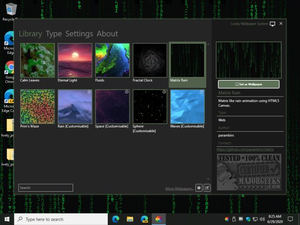300x225 pixels.
Task: Choose the Eternal Light wallpaper thumbnail
Action: click(75, 60)
